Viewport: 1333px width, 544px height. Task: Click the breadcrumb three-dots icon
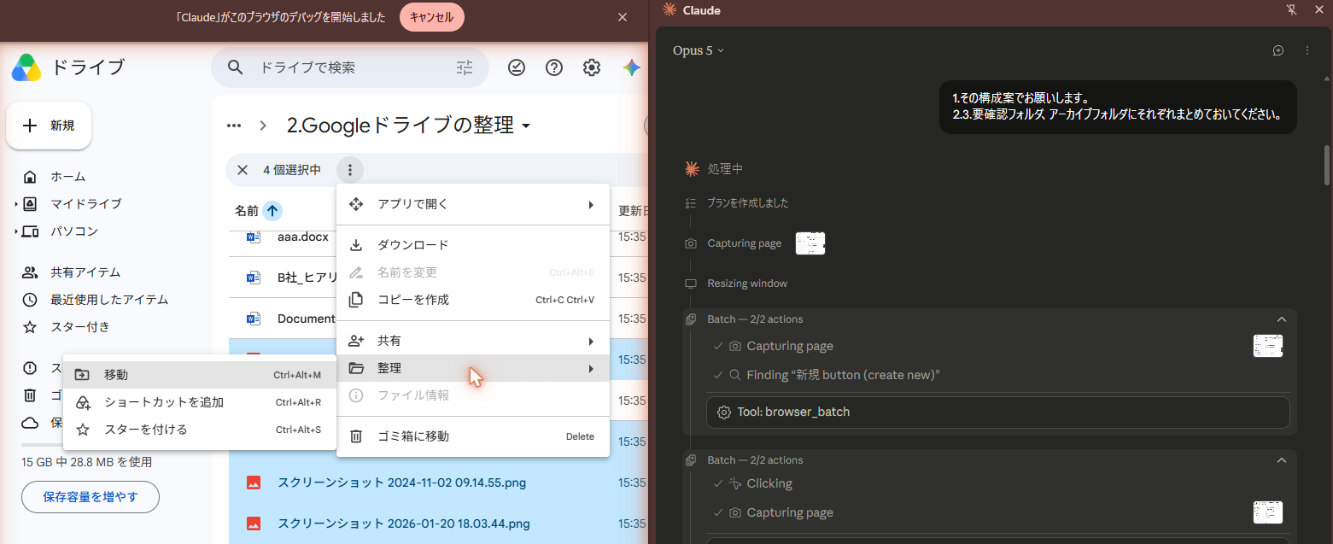[233, 126]
